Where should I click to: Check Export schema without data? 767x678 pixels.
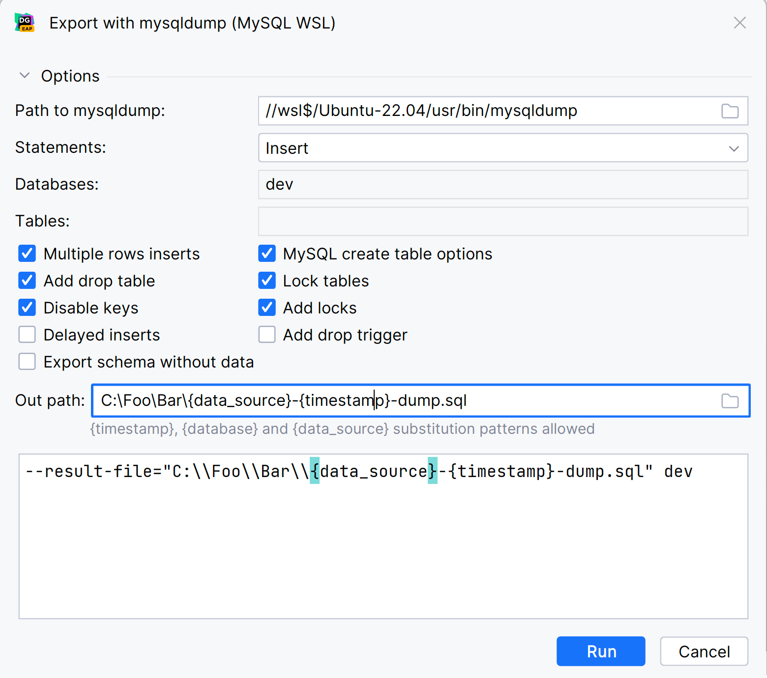pos(27,362)
